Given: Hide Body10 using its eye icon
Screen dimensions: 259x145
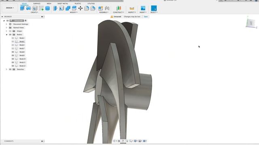Looking at the screenshot, I should coord(13,59).
